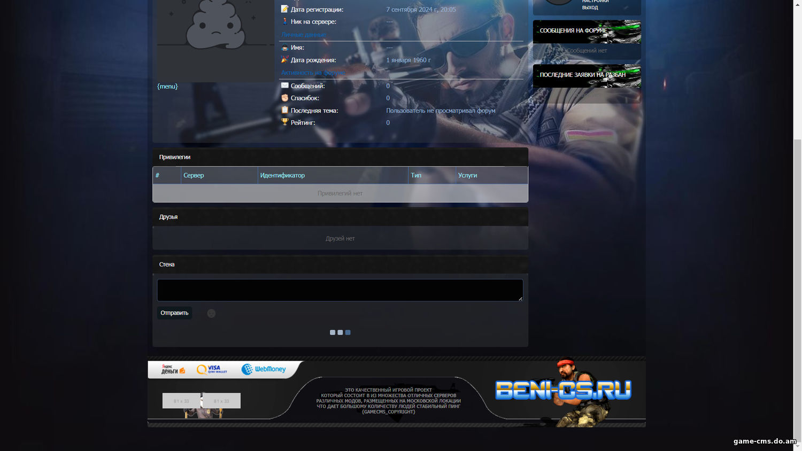802x451 pixels.
Task: Click the registration date notepad icon
Action: click(284, 9)
